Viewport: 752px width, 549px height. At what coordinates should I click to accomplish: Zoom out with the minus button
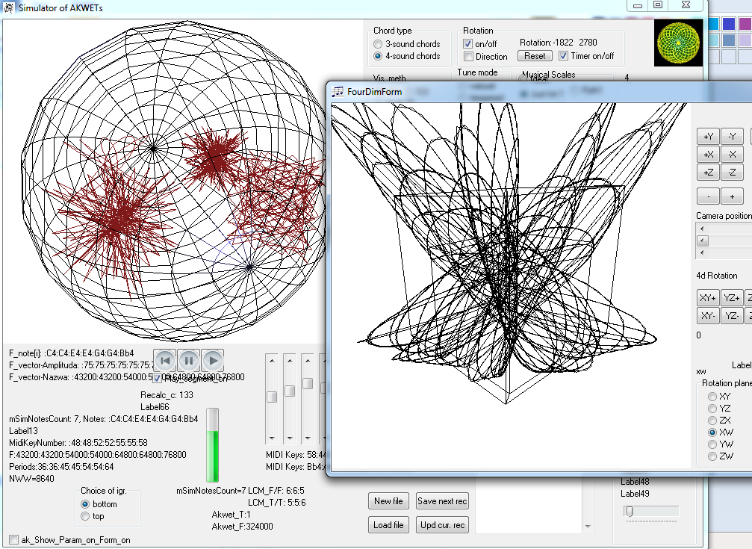[708, 196]
